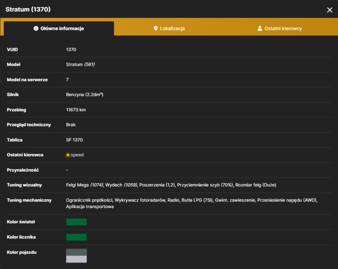Click the Ostatni kierowca label
This screenshot has width=338, height=269.
coord(25,155)
